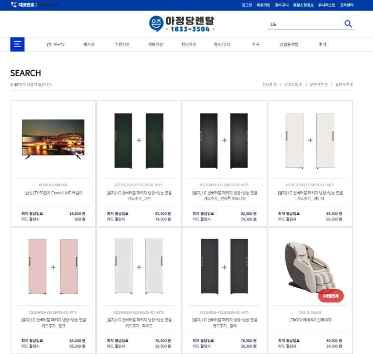
Task: Click [CKOO] 리네이처 안마의자 title
Action: pos(310,320)
